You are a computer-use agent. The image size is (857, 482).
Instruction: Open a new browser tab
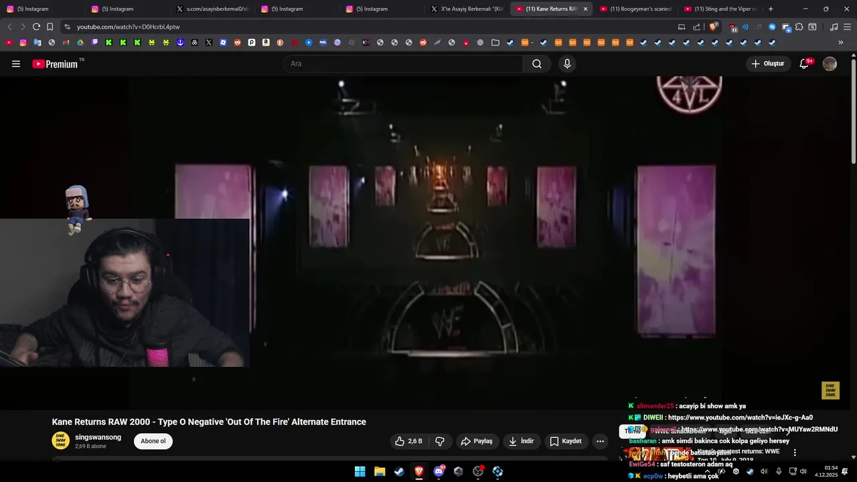tap(771, 9)
